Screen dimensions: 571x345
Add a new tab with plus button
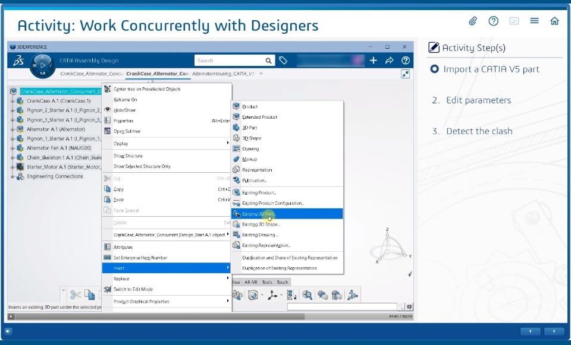(x=261, y=74)
